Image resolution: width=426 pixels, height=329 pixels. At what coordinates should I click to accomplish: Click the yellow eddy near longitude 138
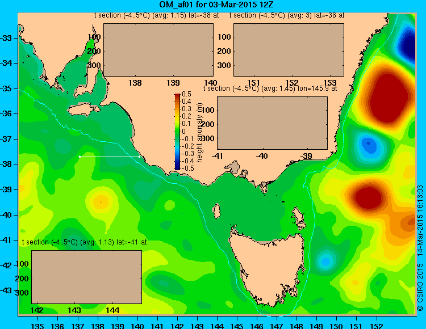[101, 202]
